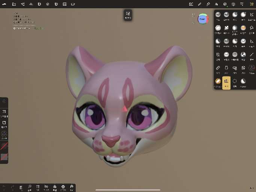
Task: Open the Interface sliders menu
Action: point(242,4)
